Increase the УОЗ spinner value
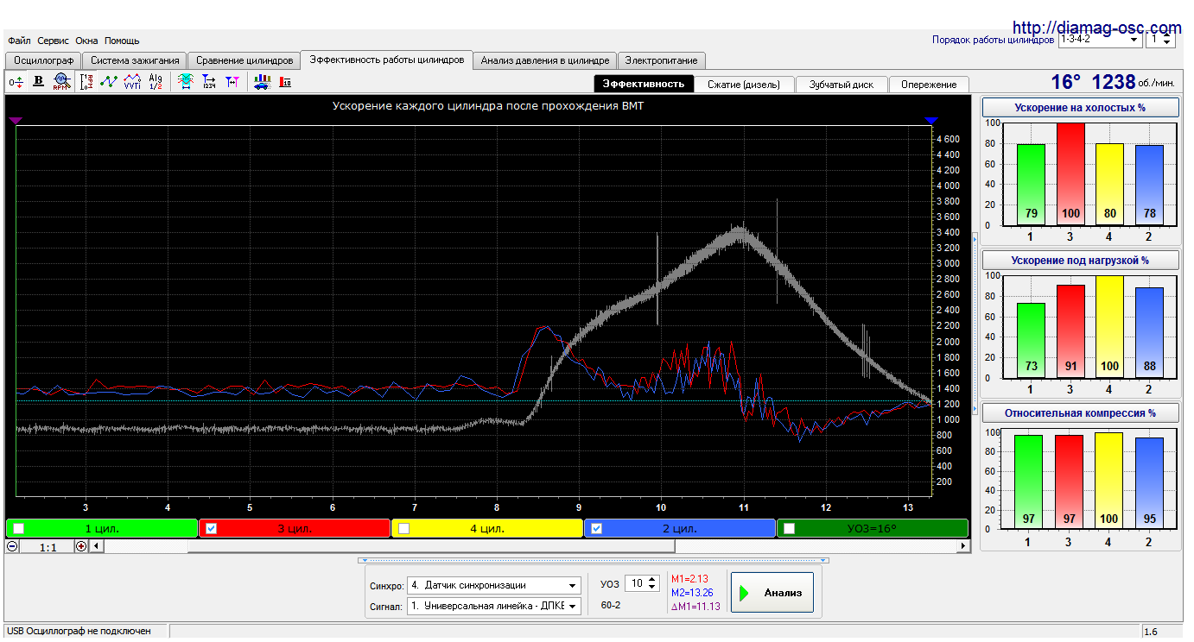The image size is (1194, 642). coord(652,579)
